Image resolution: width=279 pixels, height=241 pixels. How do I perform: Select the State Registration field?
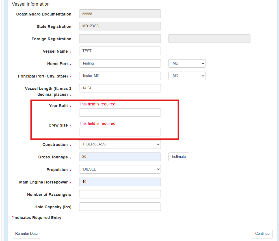pyautogui.click(x=120, y=26)
